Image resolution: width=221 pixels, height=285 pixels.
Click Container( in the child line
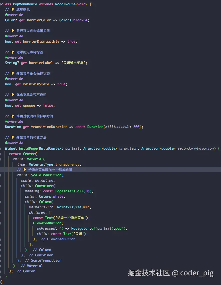click(45, 186)
